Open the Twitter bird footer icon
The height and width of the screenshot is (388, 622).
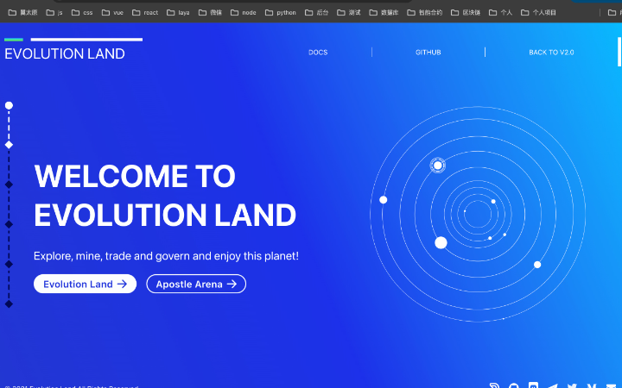[572, 385]
